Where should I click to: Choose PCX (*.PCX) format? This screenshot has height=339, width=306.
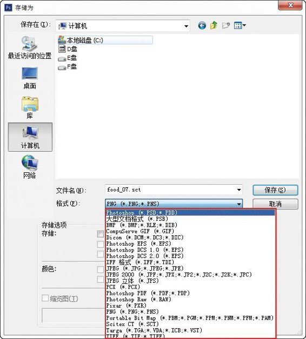point(190,287)
